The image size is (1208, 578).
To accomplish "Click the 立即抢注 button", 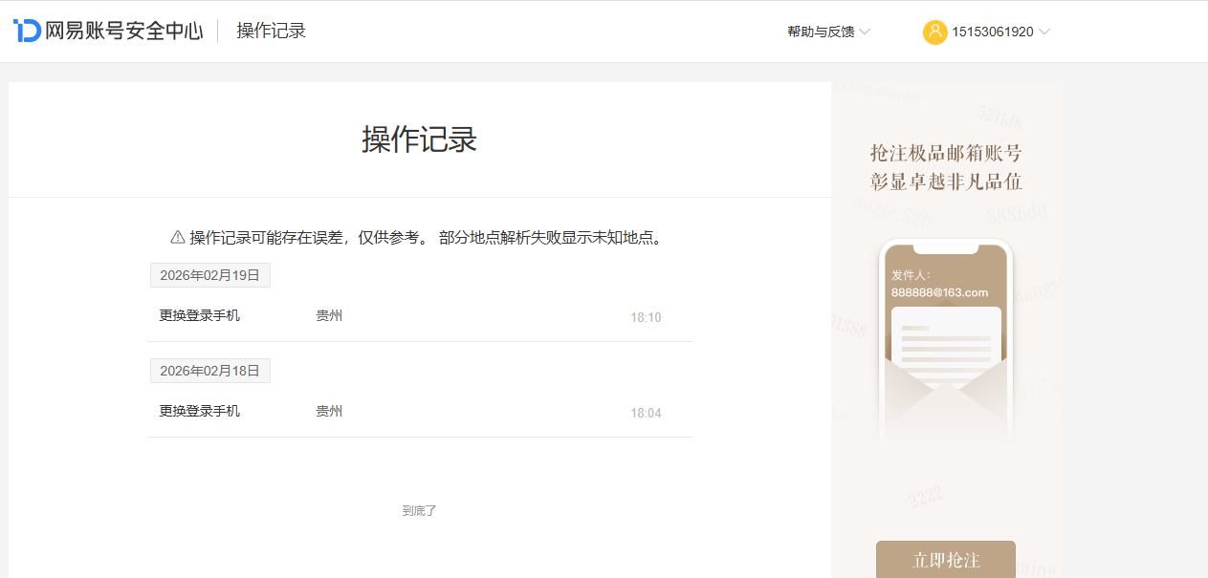I will tap(946, 560).
